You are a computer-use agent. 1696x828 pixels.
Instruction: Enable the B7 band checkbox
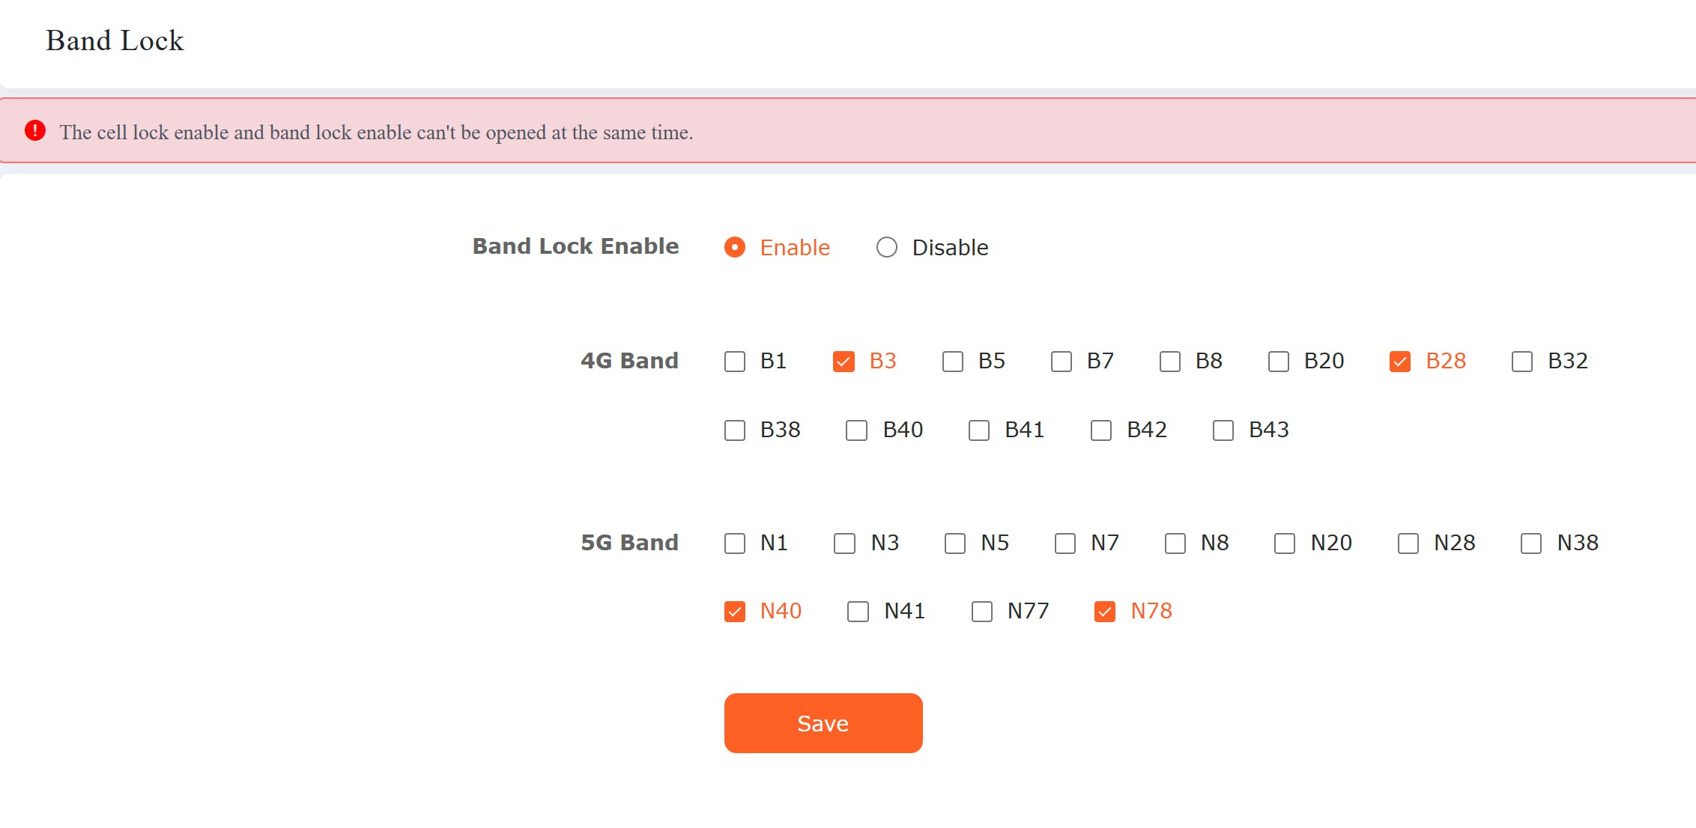1061,362
